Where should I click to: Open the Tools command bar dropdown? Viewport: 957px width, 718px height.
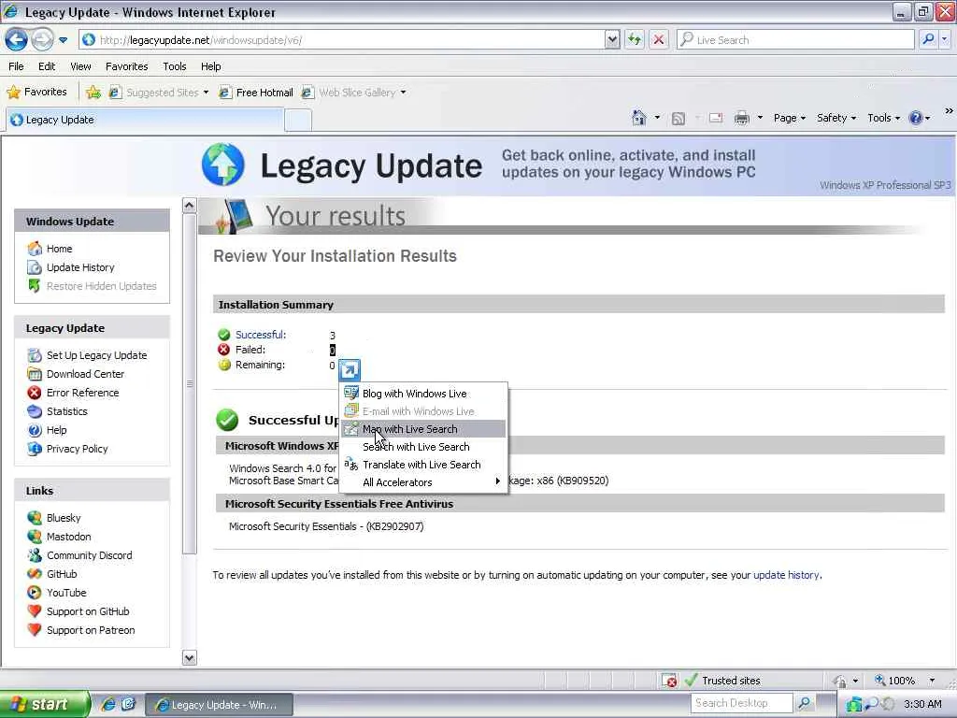(x=884, y=118)
